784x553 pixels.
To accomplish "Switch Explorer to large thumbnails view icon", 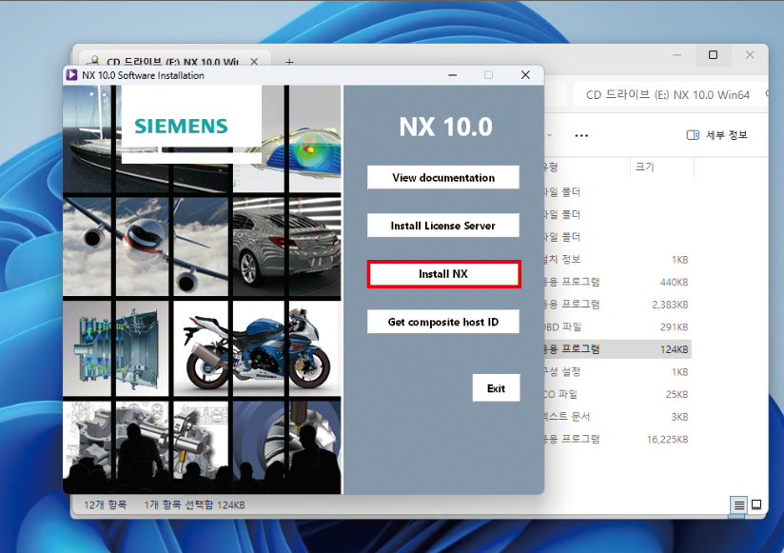I will pyautogui.click(x=756, y=505).
